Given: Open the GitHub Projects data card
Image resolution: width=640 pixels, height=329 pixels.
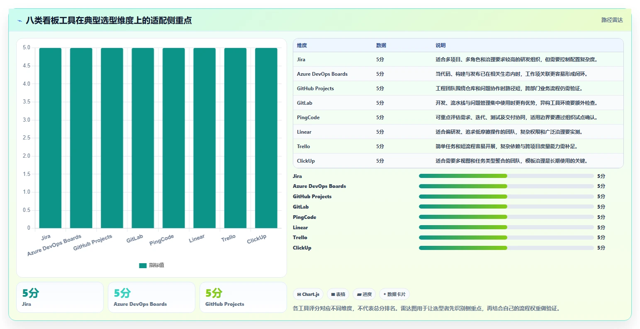Looking at the screenshot, I should [243, 298].
